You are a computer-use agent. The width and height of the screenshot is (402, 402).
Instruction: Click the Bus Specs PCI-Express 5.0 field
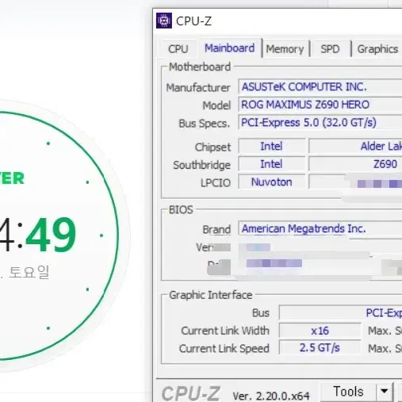[x=320, y=122]
